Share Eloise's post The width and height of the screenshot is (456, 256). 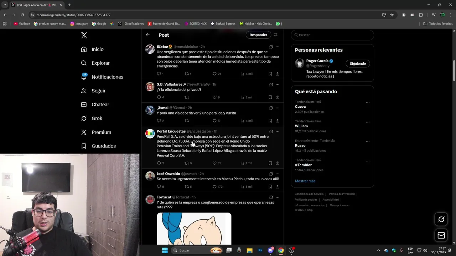[x=278, y=74]
